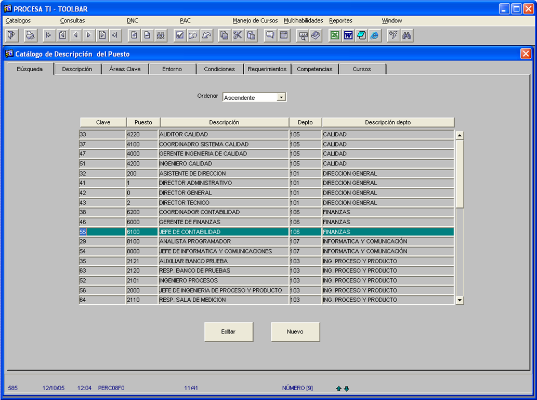Screen dimensions: 537x400
Task: Open the Ordenar dropdown list
Action: coord(281,97)
